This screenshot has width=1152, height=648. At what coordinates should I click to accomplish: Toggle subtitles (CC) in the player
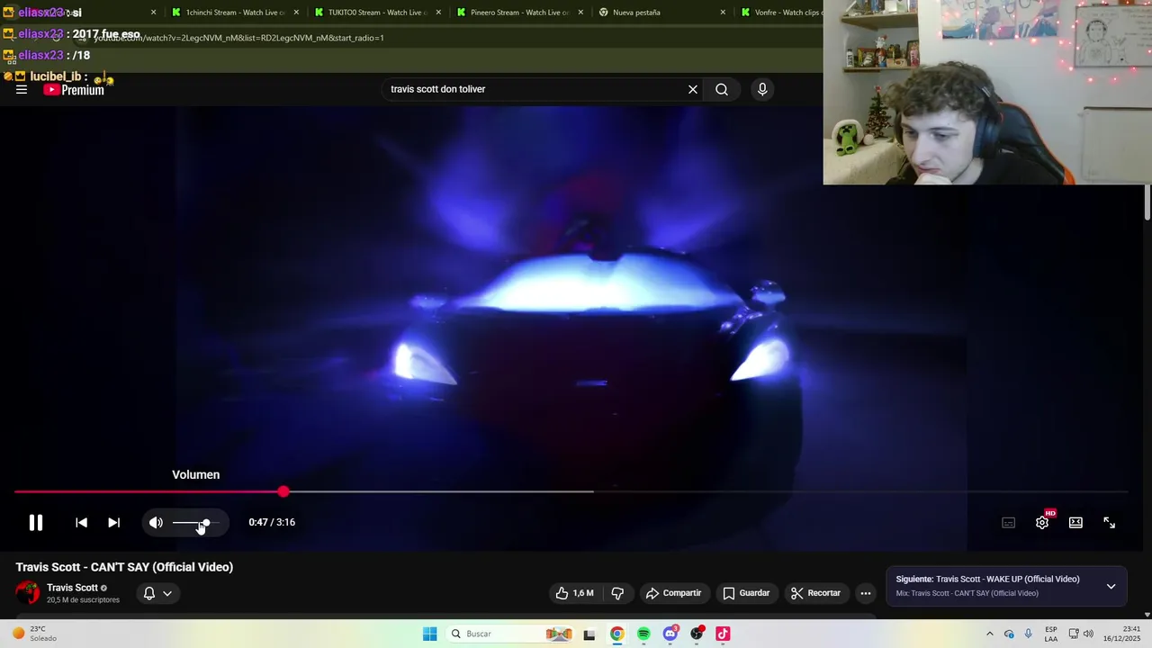(1009, 522)
